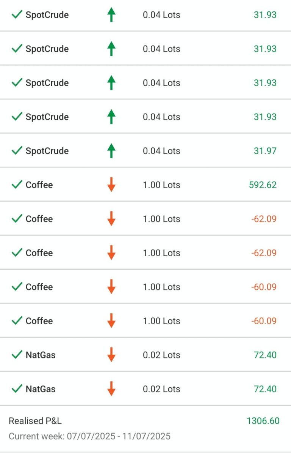This screenshot has width=291, height=453.
Task: Click the checkmark on the last -60.09 Coffee trade
Action: tap(17, 320)
